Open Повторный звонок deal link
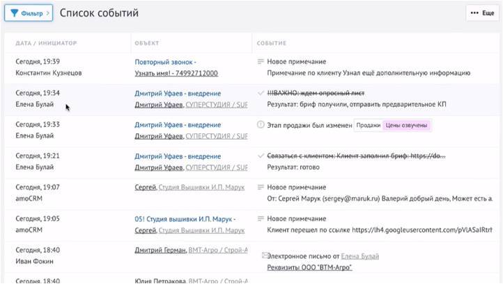The height and width of the screenshot is (284, 503). pos(165,62)
